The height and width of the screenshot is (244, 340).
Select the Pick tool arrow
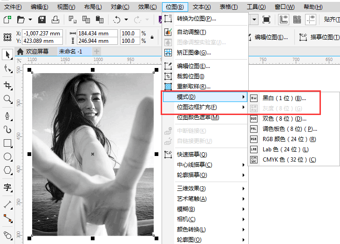click(7, 54)
